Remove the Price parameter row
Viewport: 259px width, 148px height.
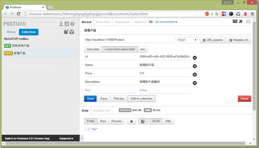coord(195,74)
